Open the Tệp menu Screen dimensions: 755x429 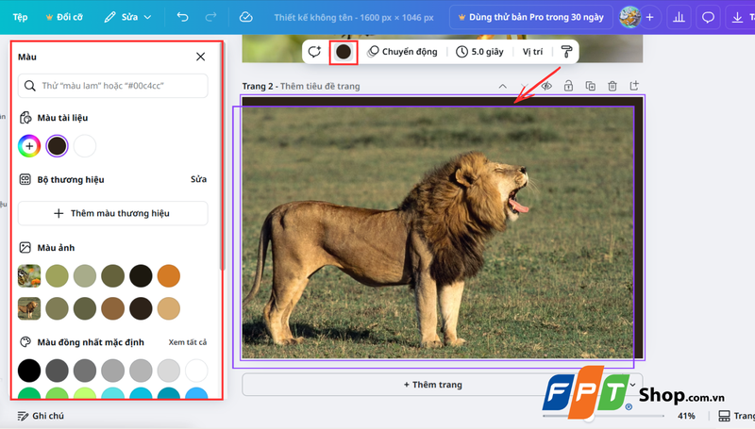20,17
